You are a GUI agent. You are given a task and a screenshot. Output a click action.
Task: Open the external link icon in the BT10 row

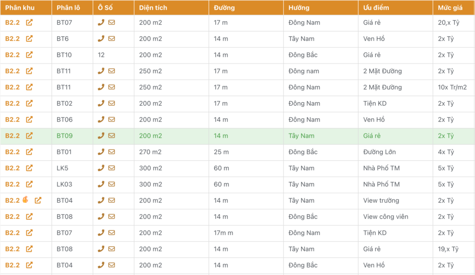(29, 55)
